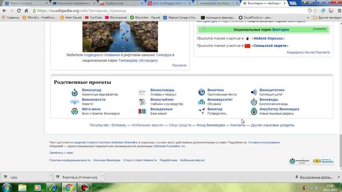
Task: Close the downloads bar
Action: pos(338,177)
